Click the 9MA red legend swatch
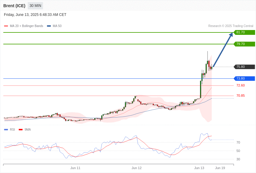Viewport: 256px width, 173px height. (x=20, y=129)
